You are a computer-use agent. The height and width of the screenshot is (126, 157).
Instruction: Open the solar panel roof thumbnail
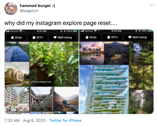tap(17, 52)
